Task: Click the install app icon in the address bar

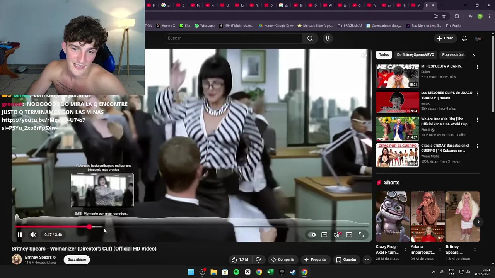Action: (x=435, y=16)
